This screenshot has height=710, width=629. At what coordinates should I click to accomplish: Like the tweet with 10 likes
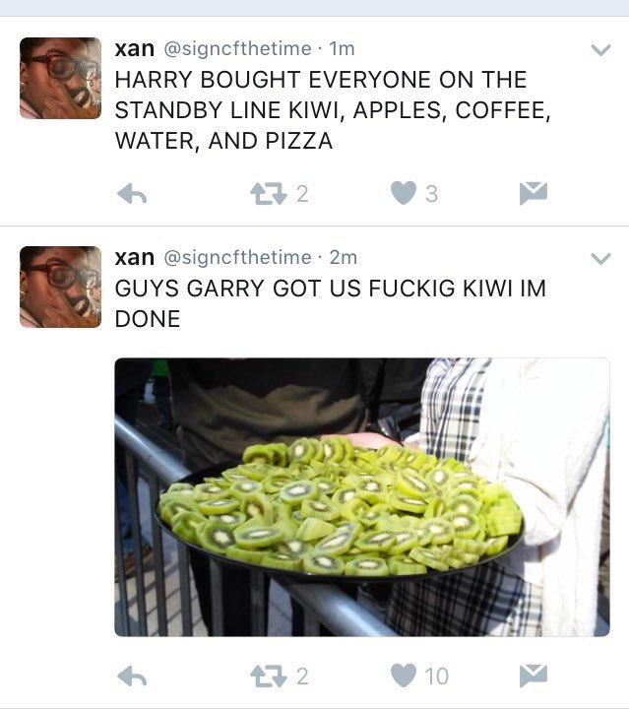pyautogui.click(x=404, y=676)
